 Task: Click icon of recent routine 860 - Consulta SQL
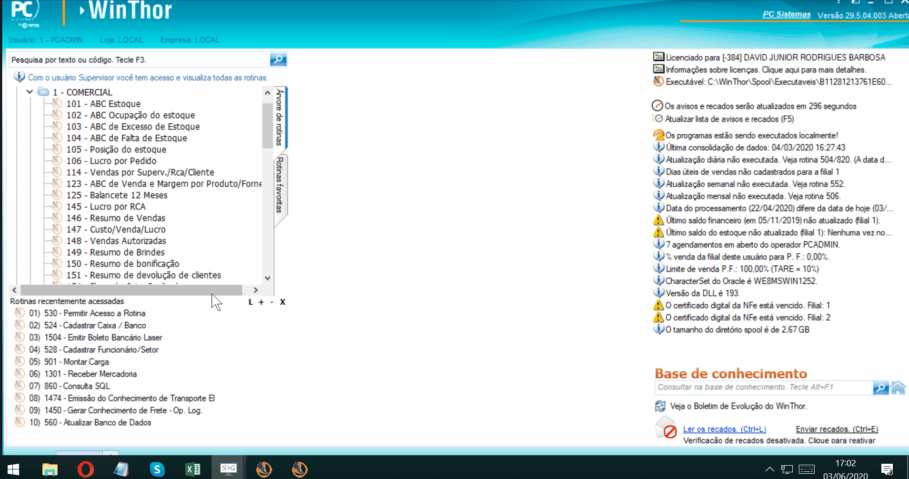tap(20, 386)
